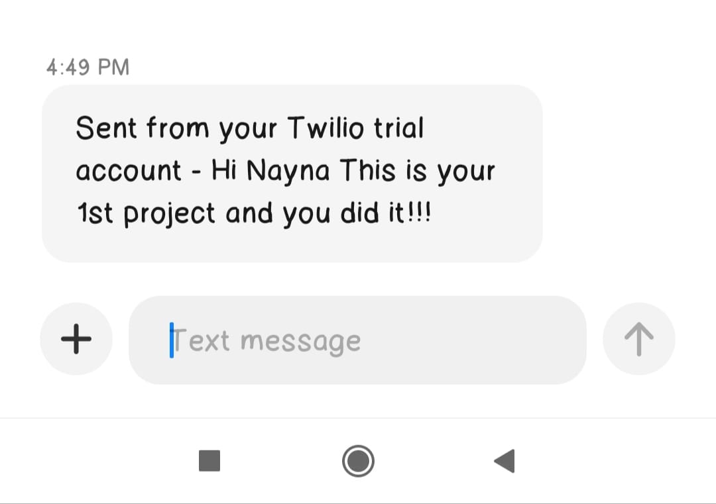Go back using the triangle navigation button
This screenshot has width=716, height=504.
pos(504,461)
